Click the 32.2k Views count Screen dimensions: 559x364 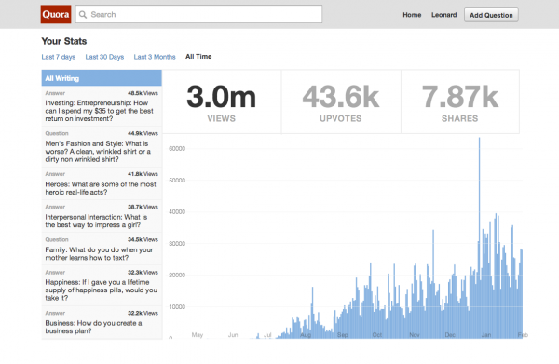pos(143,314)
